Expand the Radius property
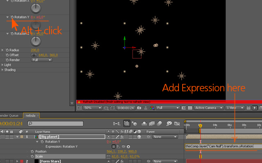 [2, 50]
